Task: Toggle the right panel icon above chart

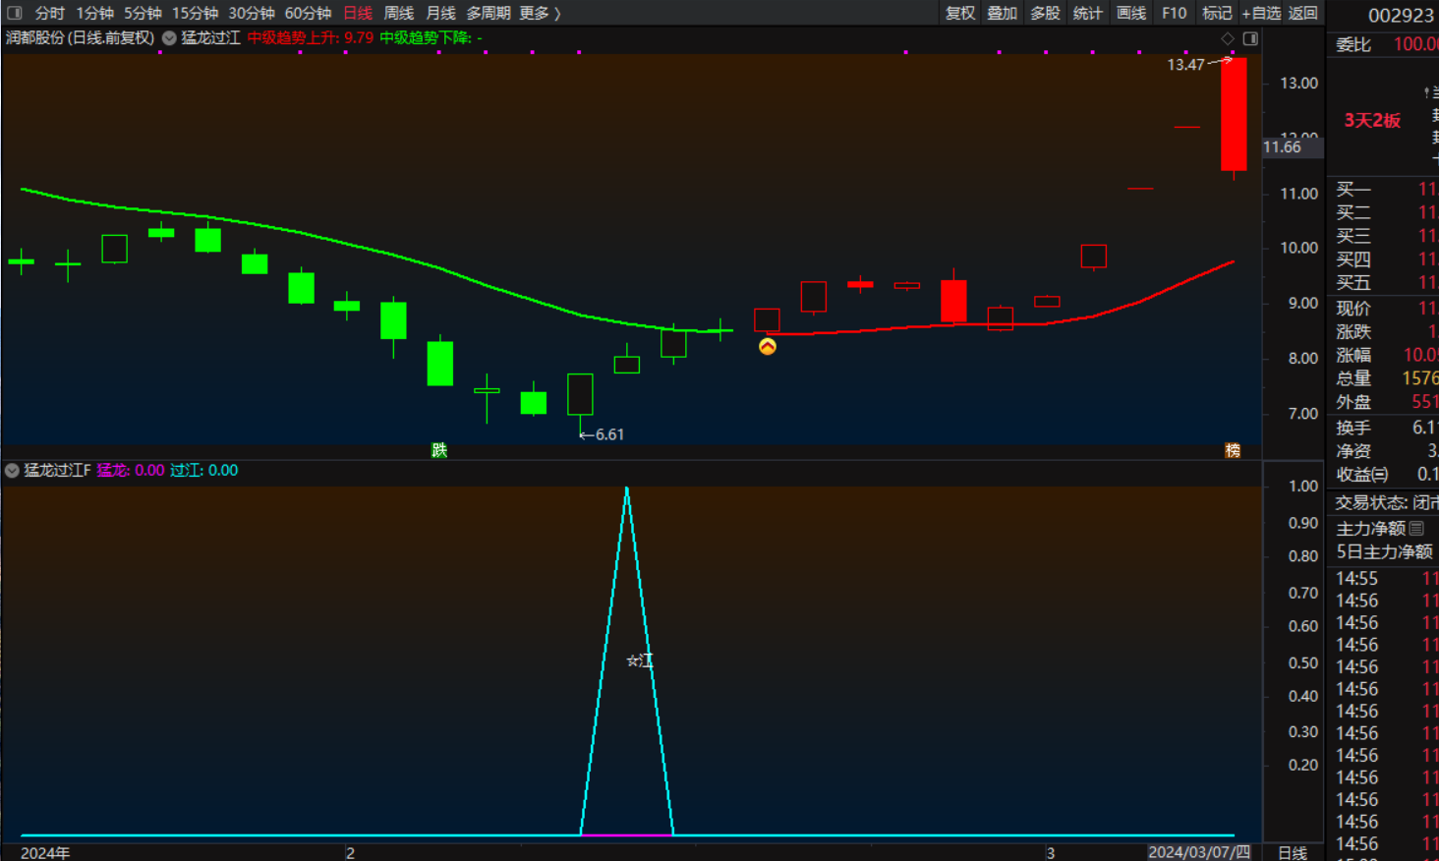Action: pos(1250,38)
